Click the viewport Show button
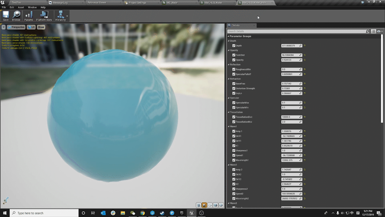The height and width of the screenshot is (217, 385). coord(41,27)
